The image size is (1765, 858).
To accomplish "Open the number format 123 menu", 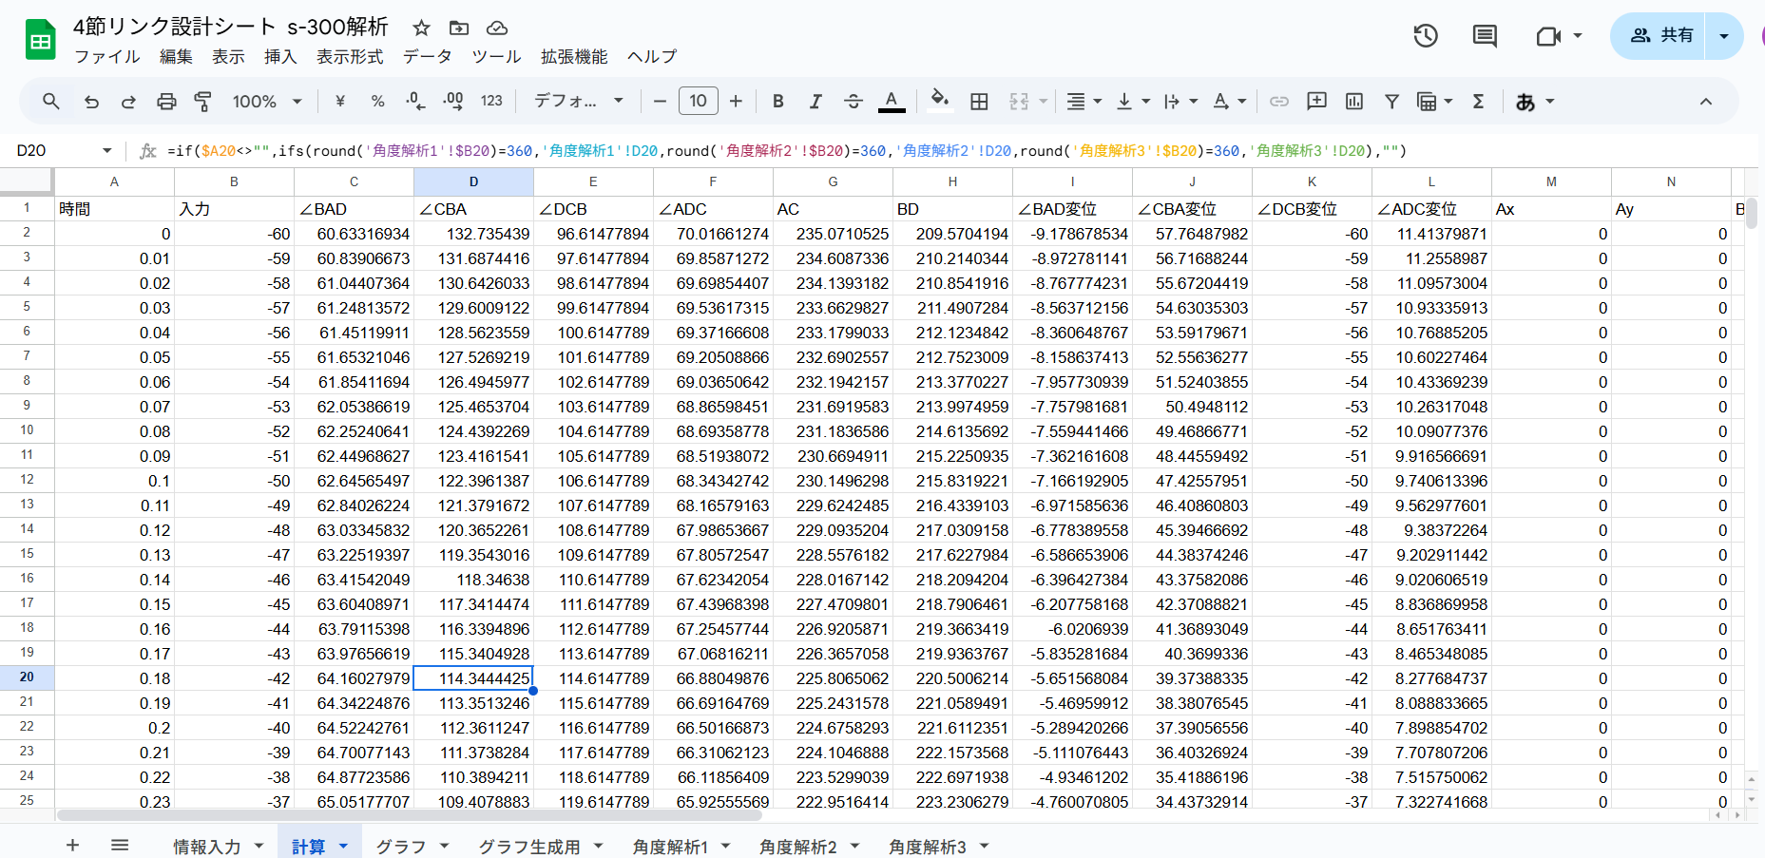I will point(491,102).
